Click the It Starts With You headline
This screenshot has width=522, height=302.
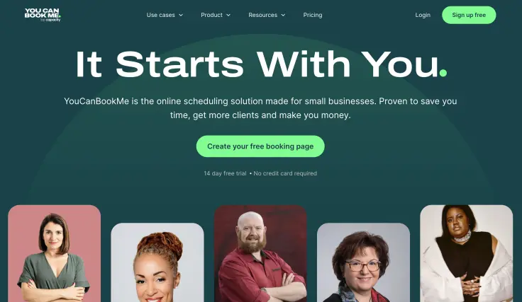261,64
